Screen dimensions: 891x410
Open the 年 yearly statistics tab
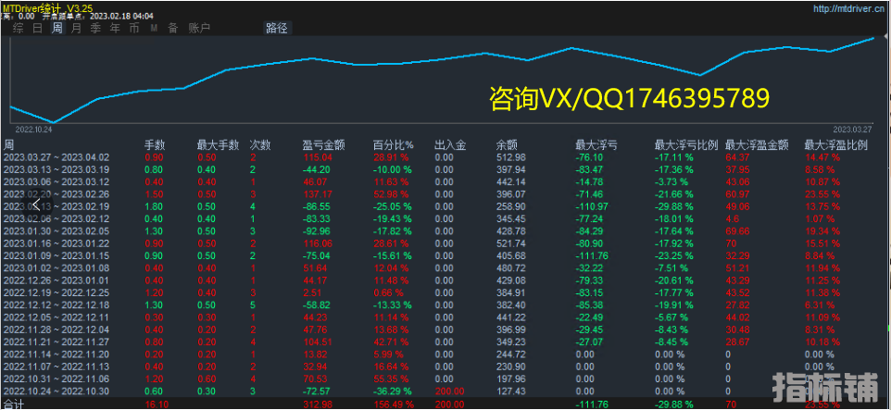point(115,28)
